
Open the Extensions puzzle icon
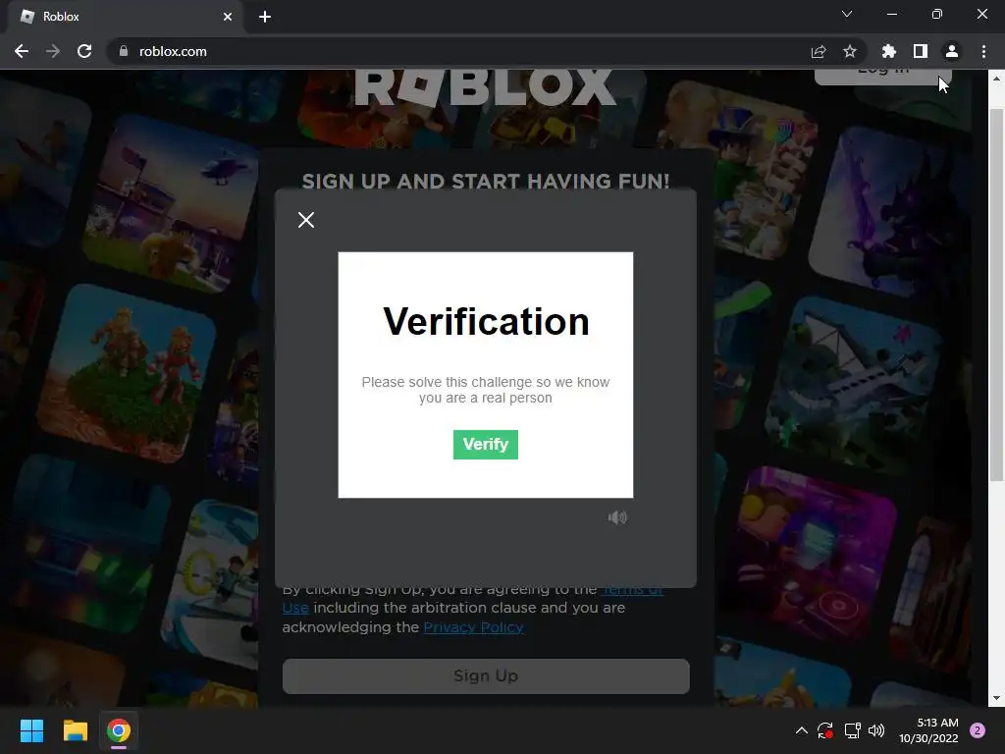click(888, 51)
